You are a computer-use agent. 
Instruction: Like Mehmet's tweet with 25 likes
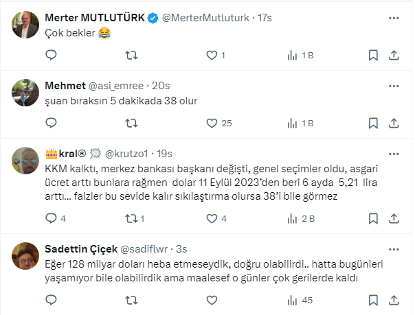tap(212, 124)
